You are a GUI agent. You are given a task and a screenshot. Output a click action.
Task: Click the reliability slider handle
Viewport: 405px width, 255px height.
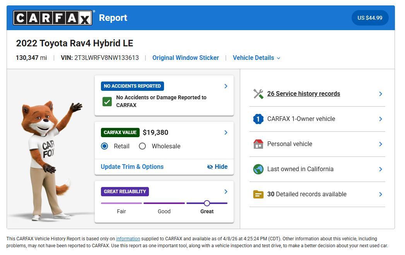click(207, 203)
